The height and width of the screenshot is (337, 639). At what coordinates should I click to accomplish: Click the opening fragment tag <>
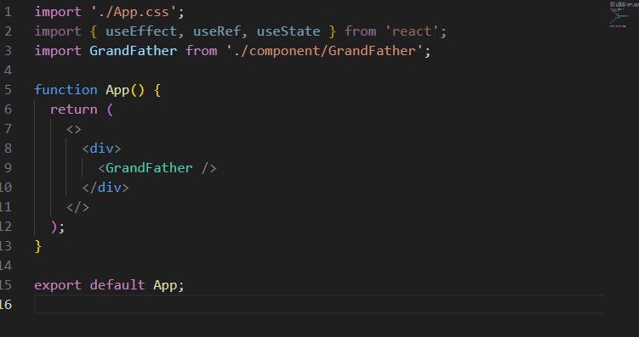click(74, 129)
